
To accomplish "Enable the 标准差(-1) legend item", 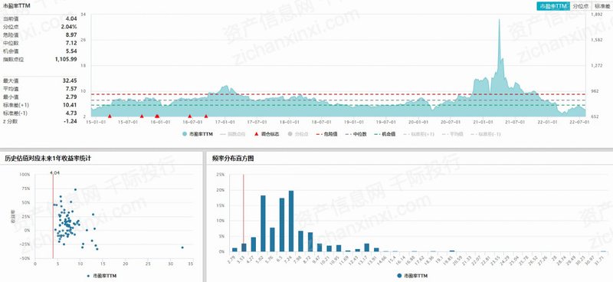I will click(x=486, y=134).
